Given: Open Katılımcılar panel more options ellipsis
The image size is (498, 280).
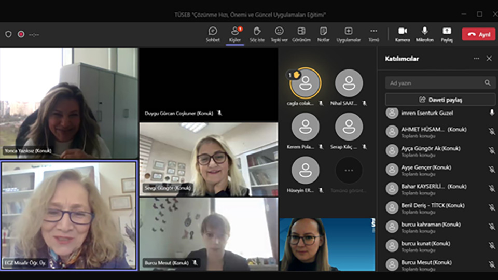Looking at the screenshot, I should (476, 59).
